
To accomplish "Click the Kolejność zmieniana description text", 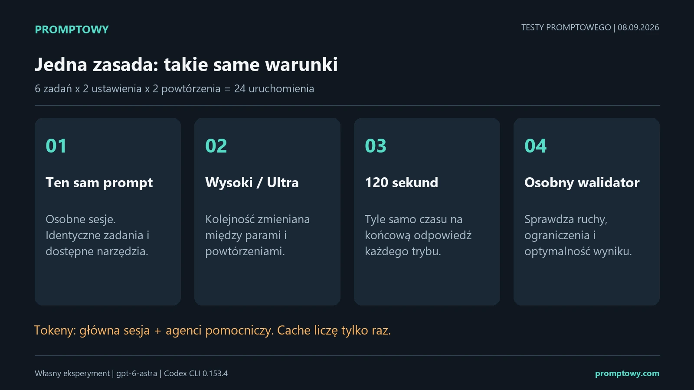I will coord(257,235).
